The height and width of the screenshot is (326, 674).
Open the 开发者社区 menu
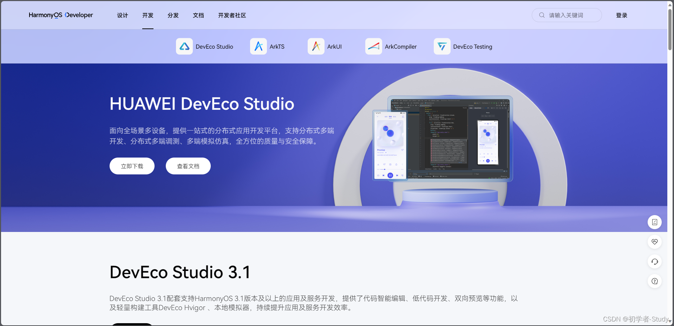(x=232, y=15)
